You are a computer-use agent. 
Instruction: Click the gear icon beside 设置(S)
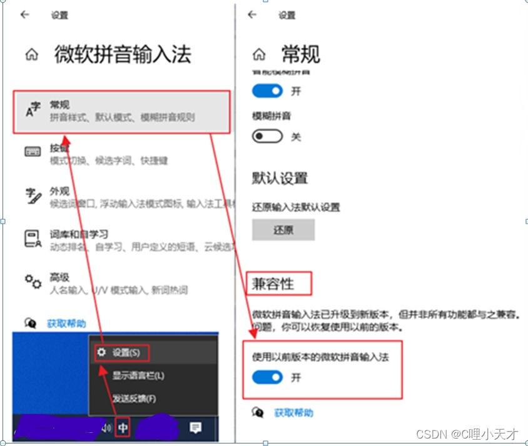(101, 352)
